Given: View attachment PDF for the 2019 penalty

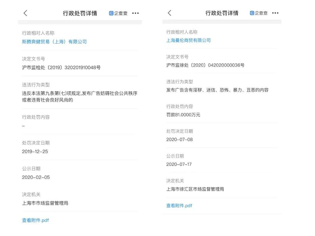Looking at the screenshot, I should click(36, 220).
